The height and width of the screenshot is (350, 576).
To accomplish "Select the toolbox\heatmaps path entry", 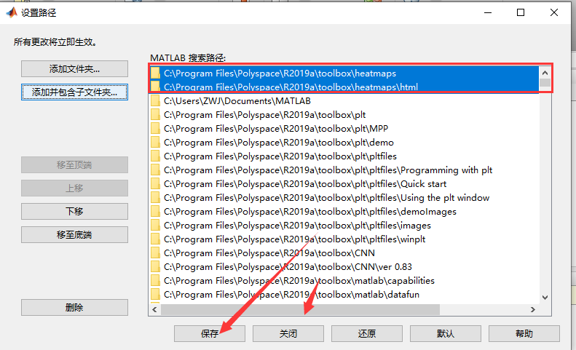I will click(x=344, y=73).
